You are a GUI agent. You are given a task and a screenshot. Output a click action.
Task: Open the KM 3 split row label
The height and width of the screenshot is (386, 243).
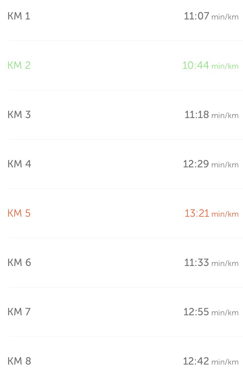[x=19, y=115]
